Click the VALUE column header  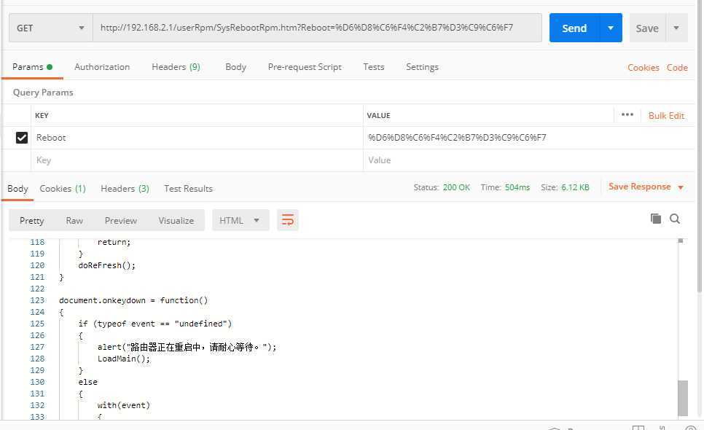click(378, 115)
